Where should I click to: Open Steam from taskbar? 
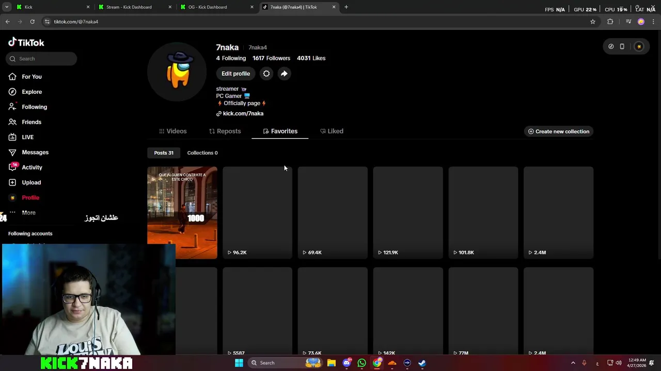(x=422, y=363)
